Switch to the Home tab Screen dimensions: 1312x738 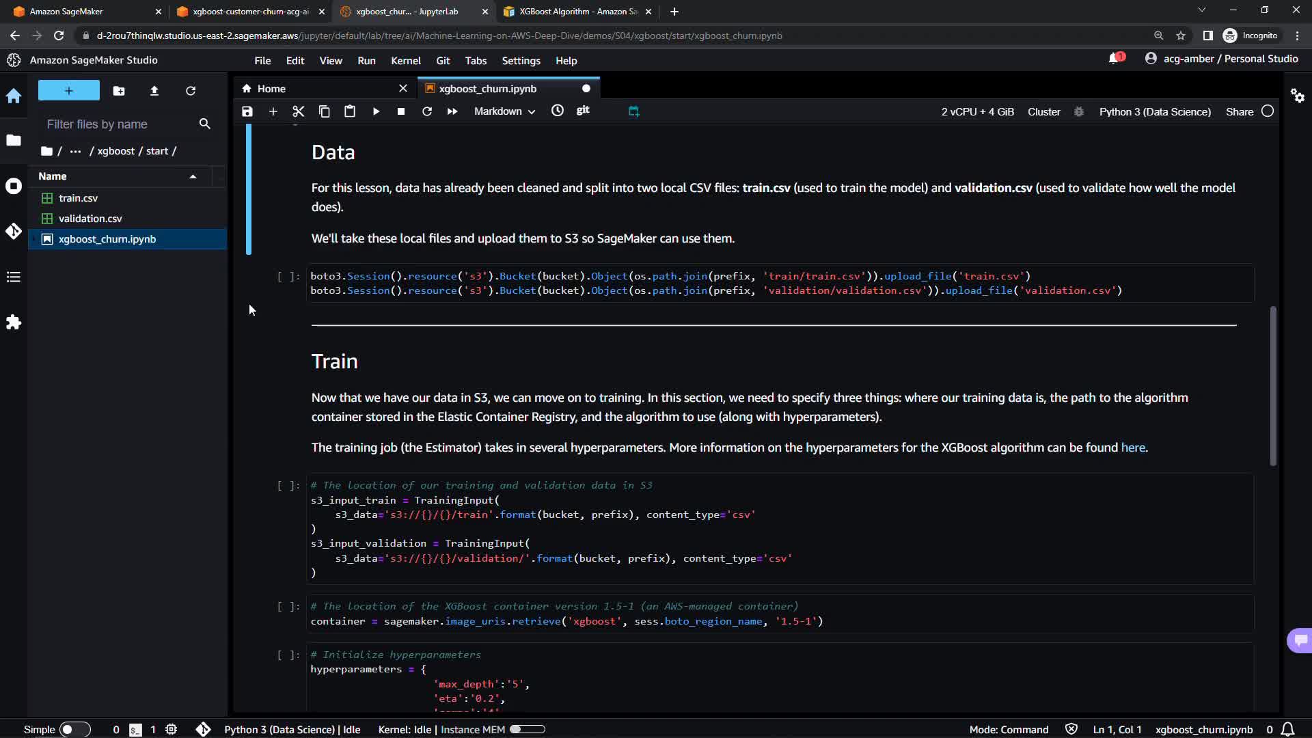pyautogui.click(x=271, y=89)
